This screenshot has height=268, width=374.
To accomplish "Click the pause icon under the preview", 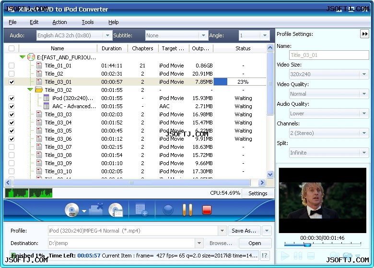I will tap(298, 256).
